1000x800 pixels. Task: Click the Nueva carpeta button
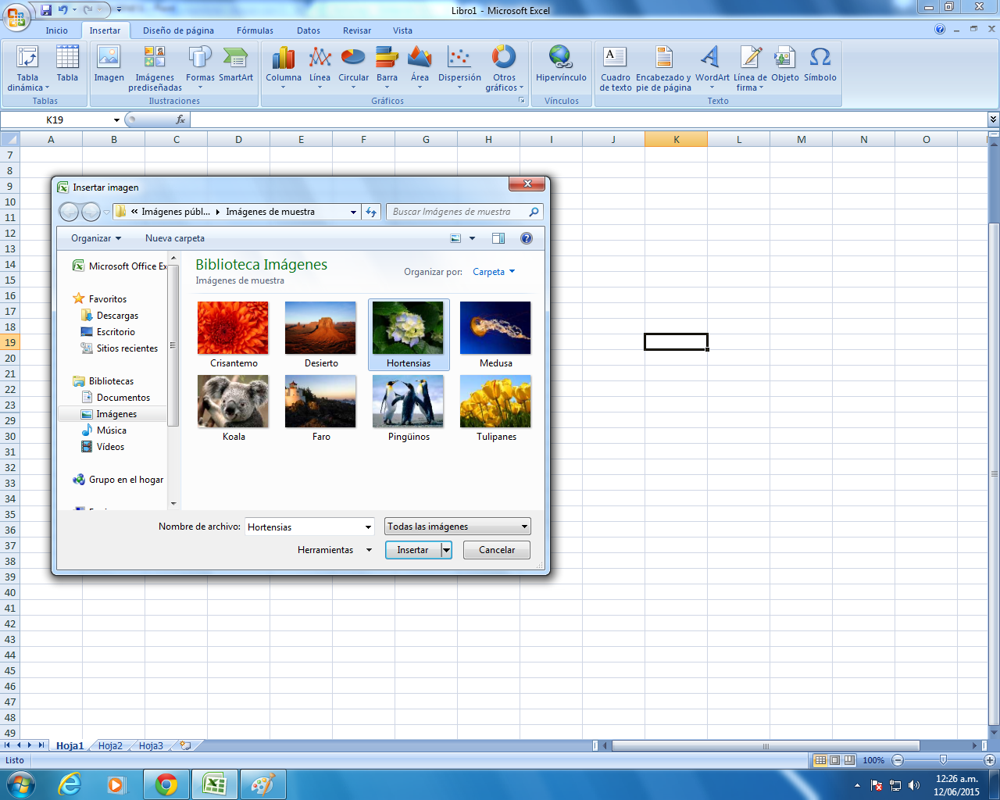tap(175, 238)
